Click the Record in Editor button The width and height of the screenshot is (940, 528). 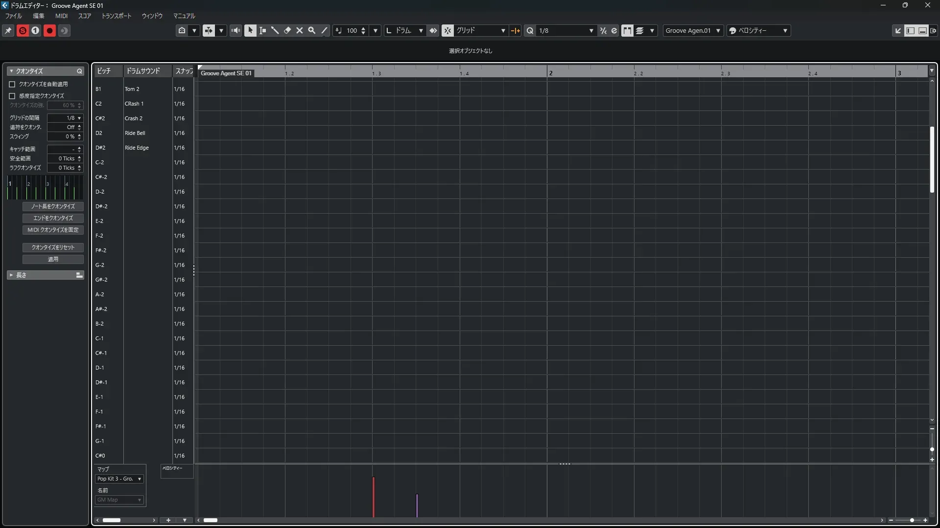point(49,30)
